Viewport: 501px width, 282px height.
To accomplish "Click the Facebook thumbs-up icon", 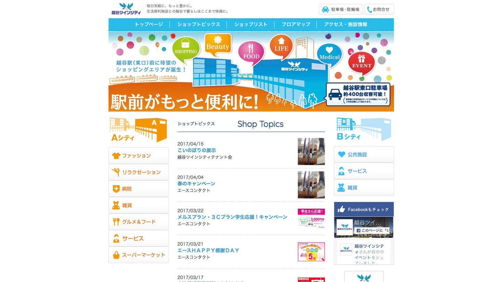I will point(341,209).
